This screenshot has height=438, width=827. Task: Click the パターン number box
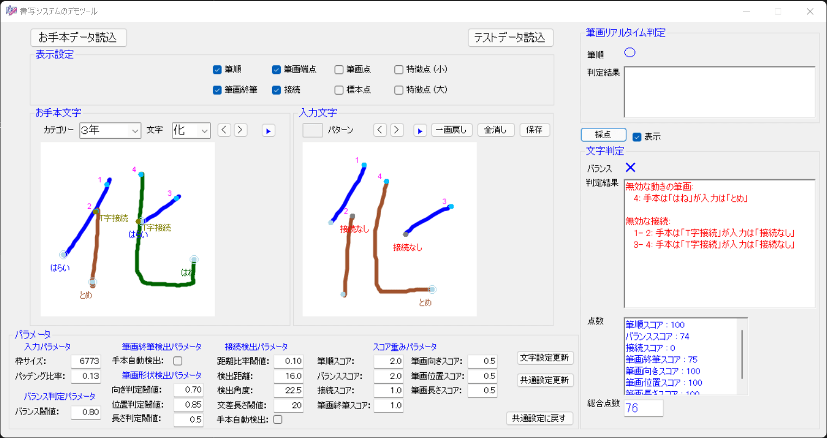click(313, 130)
